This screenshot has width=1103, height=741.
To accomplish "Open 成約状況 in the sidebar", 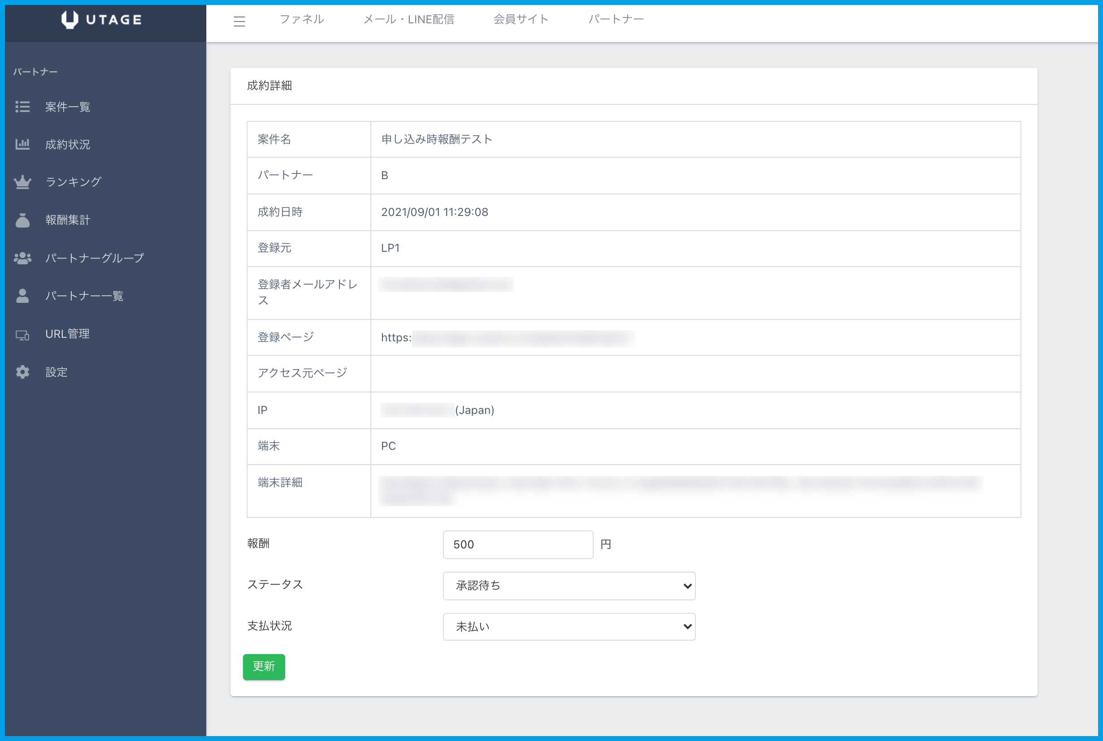I will click(68, 145).
